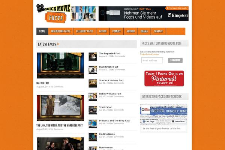Screen dimensions: 225x150
Task: Click the Interesting Facts on Facebook heading
Action: (161, 97)
